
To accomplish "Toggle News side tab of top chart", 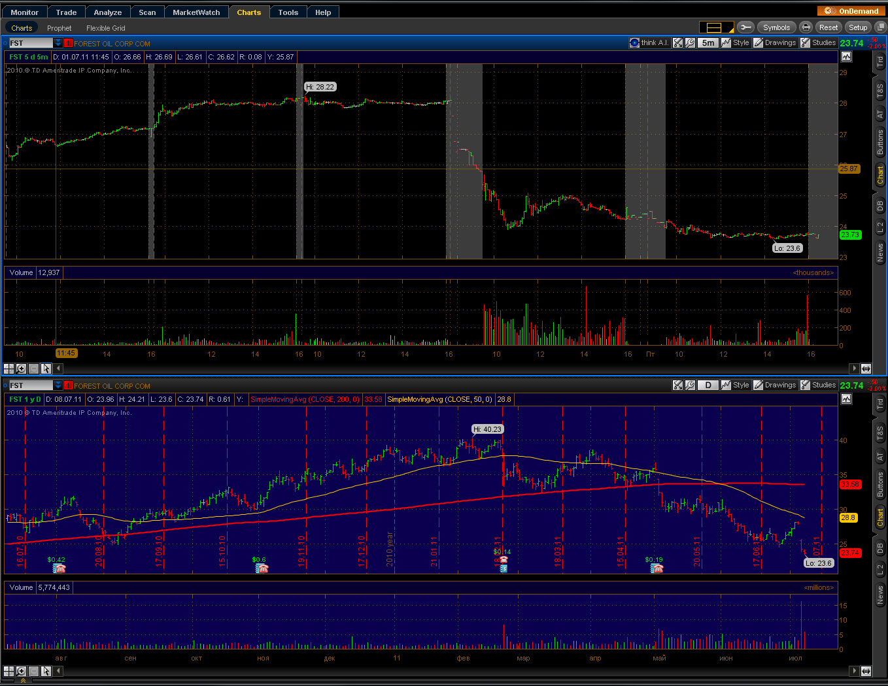I will (880, 252).
